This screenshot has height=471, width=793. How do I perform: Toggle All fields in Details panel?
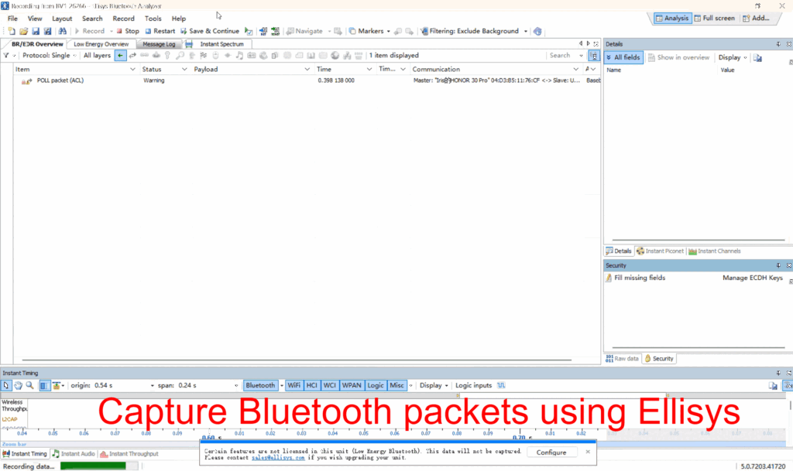tap(623, 57)
